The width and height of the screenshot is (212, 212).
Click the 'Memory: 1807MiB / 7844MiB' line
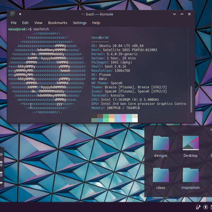[116, 108]
